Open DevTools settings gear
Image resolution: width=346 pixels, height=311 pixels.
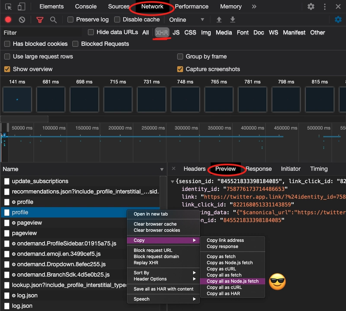[311, 6]
